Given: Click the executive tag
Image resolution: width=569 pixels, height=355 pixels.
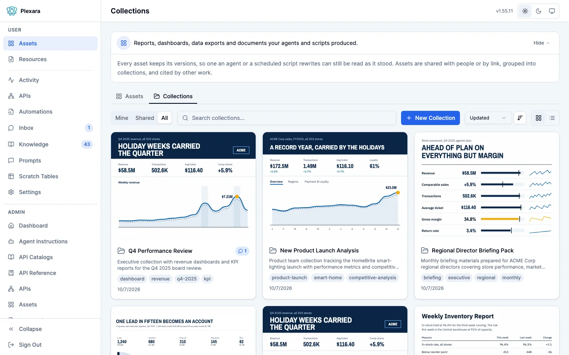Looking at the screenshot, I should (459, 278).
